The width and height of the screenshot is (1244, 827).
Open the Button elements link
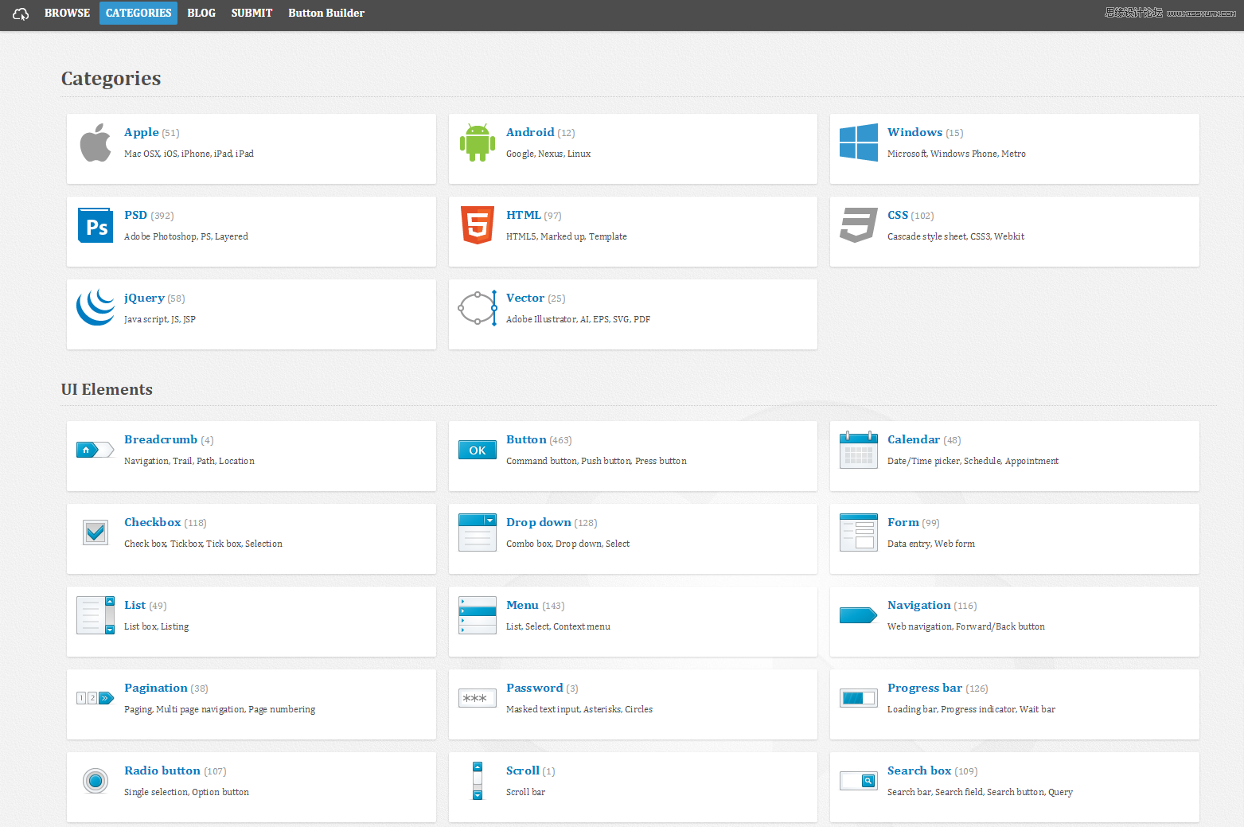[526, 440]
